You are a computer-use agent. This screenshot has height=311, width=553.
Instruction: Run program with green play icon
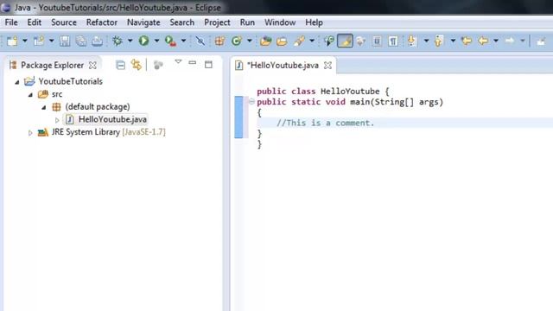click(144, 41)
